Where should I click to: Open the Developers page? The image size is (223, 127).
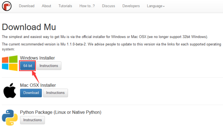coord(131,6)
